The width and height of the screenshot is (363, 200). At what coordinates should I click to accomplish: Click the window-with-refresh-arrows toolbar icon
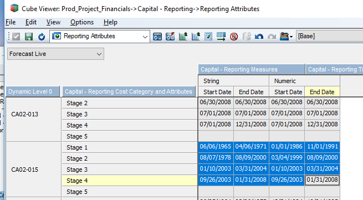157,37
